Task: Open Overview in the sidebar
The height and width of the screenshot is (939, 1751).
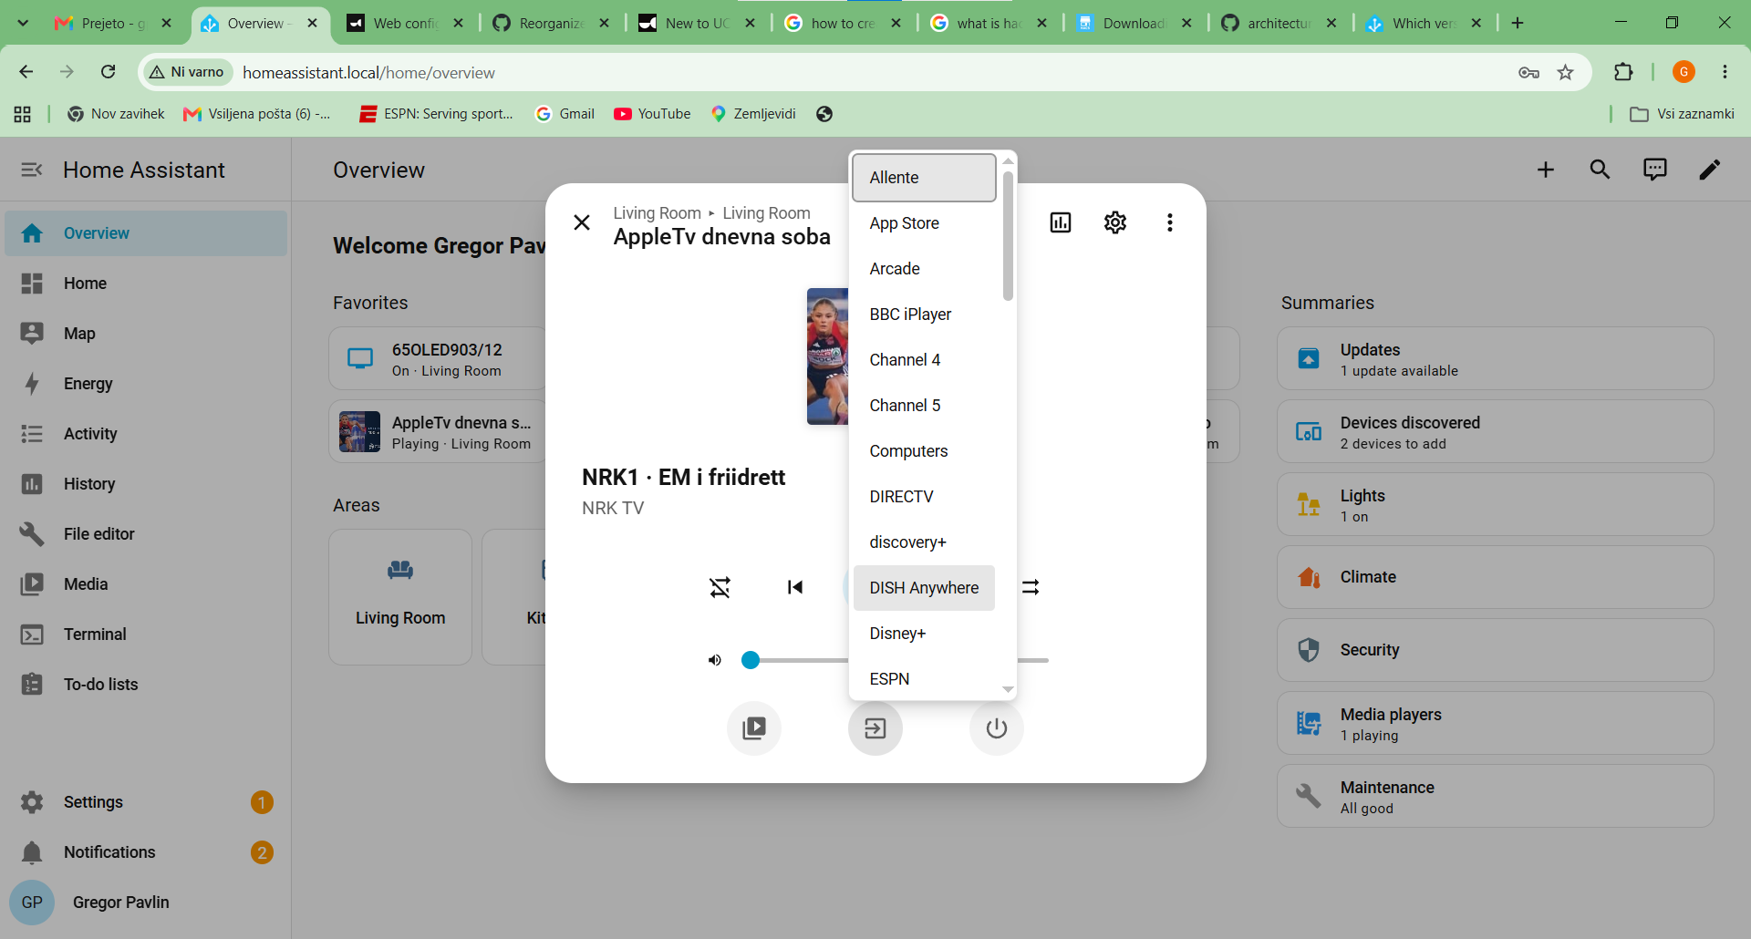Action: point(146,233)
